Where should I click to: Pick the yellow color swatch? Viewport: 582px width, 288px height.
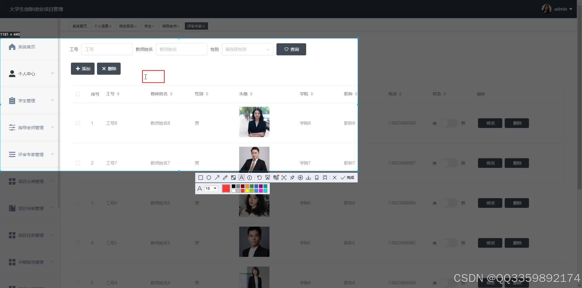point(247,191)
